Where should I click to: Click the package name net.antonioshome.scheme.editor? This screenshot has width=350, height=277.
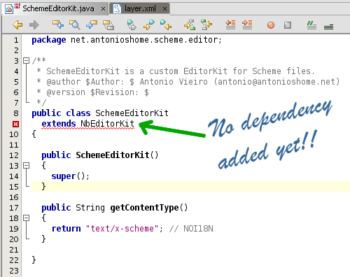pyautogui.click(x=144, y=40)
